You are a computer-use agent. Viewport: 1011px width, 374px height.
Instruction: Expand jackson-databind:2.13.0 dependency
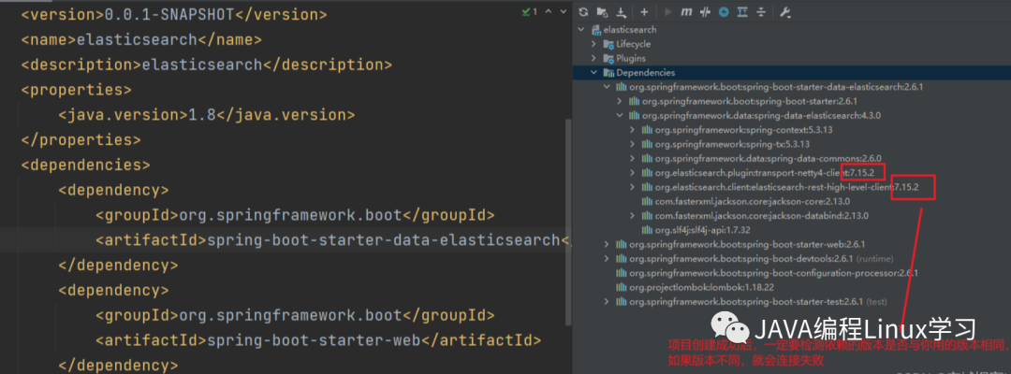[633, 216]
